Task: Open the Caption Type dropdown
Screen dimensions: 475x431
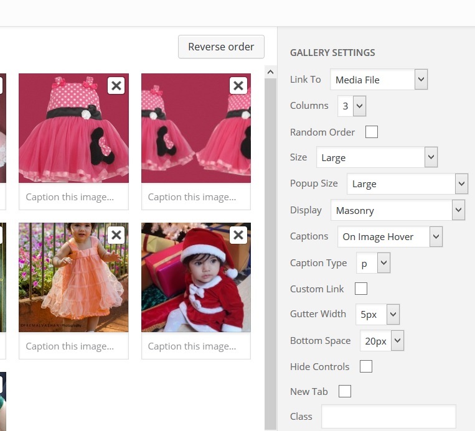Action: [374, 263]
